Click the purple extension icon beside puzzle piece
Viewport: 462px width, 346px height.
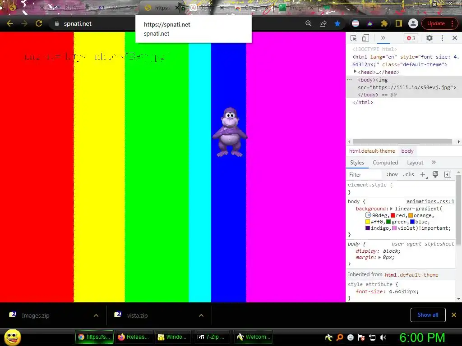(370, 23)
